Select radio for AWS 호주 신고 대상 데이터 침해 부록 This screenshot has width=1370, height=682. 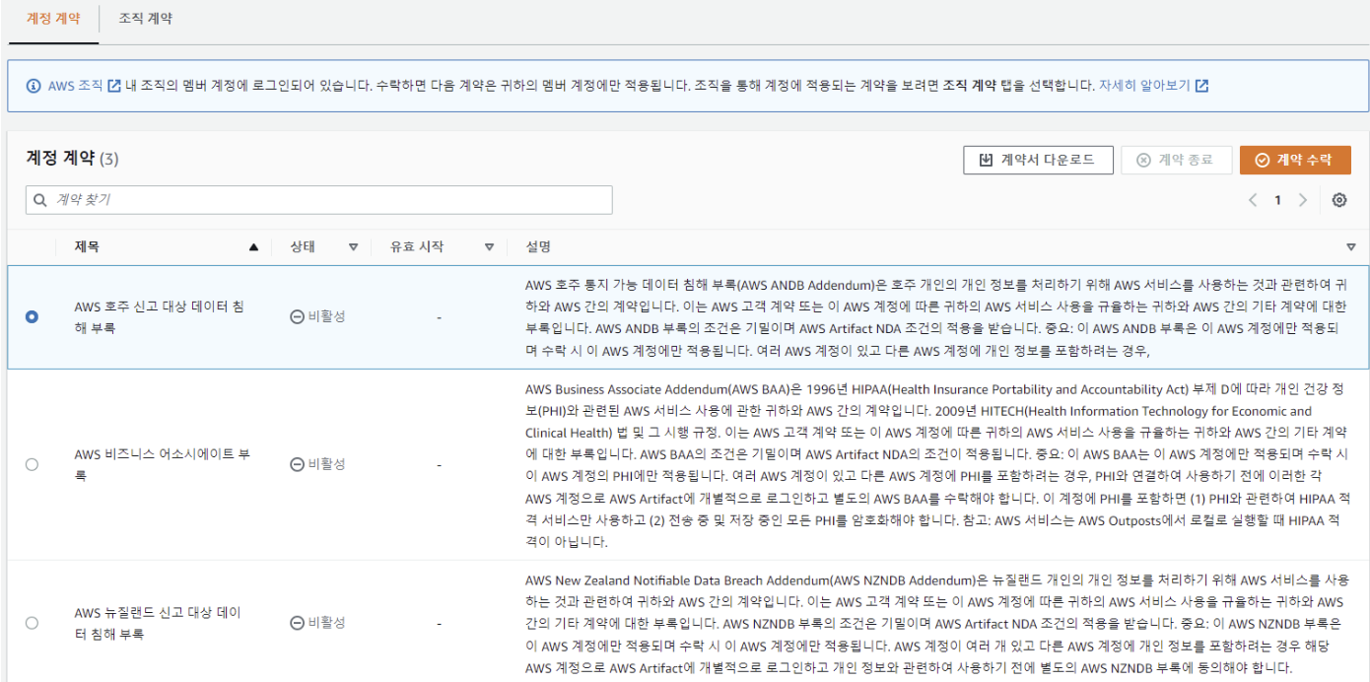[33, 317]
